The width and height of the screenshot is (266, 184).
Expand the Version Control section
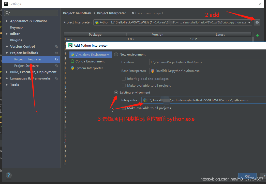click(7, 46)
